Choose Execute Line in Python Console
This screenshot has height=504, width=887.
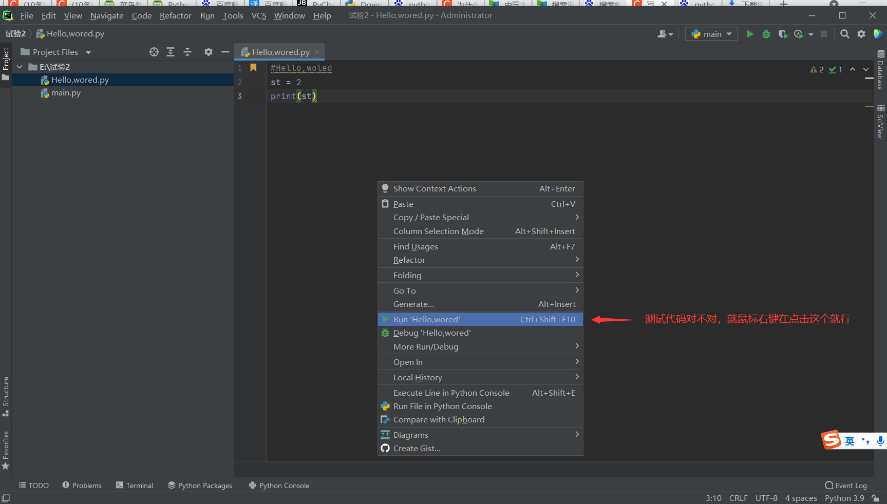point(480,393)
